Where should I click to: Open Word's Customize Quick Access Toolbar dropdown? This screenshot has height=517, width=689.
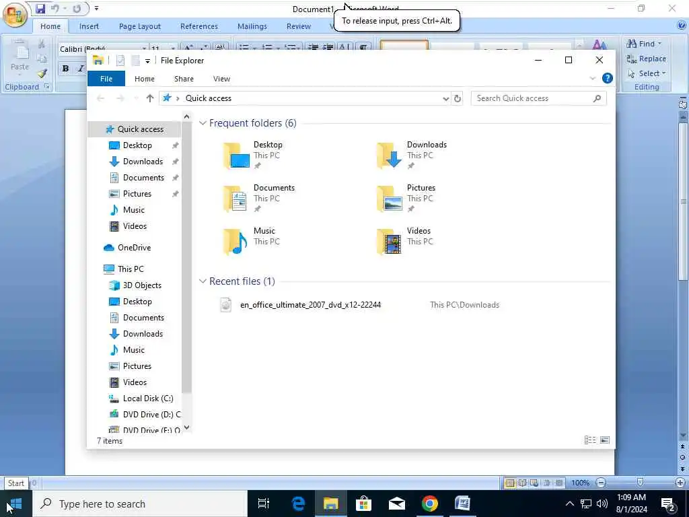coord(97,8)
